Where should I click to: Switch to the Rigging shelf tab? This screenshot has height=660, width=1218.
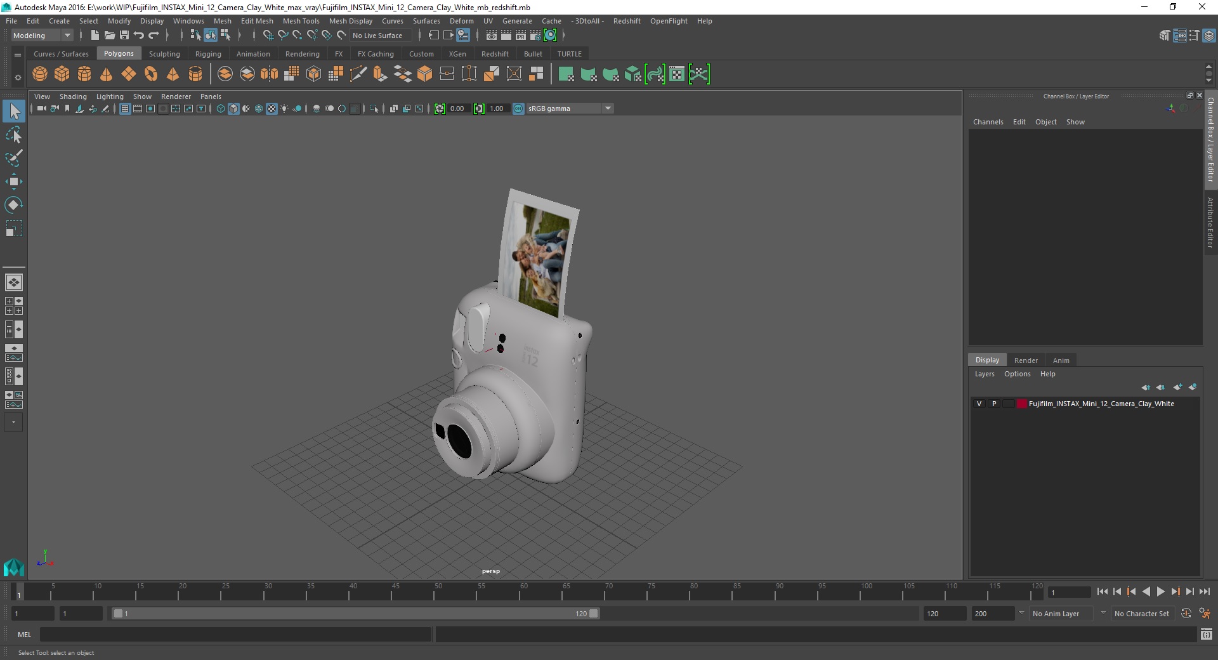(x=208, y=54)
